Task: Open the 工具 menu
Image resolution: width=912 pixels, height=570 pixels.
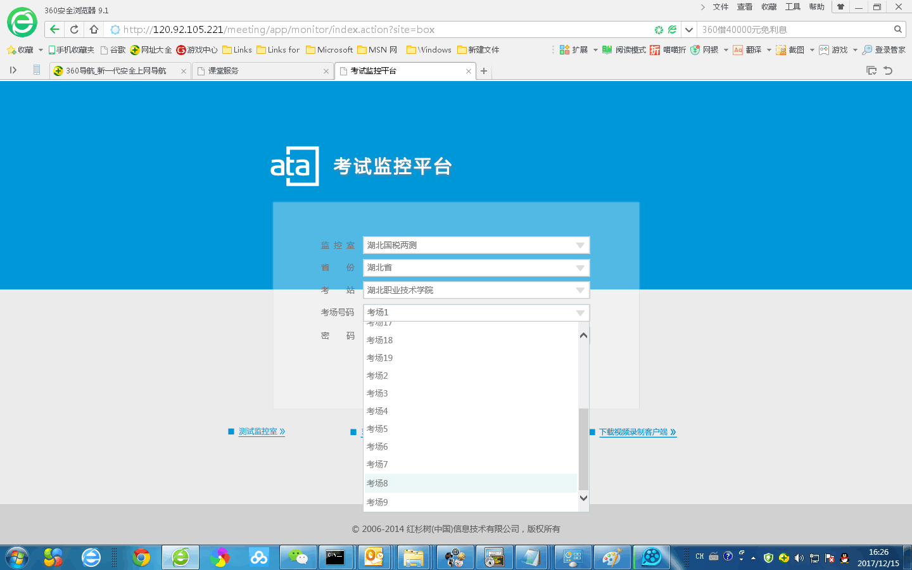Action: pyautogui.click(x=793, y=7)
